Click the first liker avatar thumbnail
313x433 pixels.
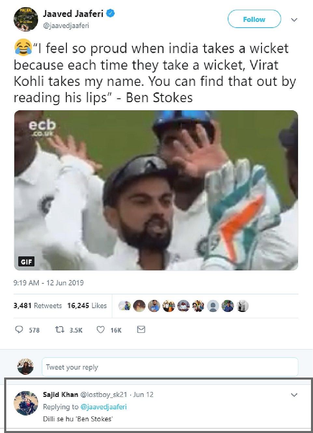pos(124,306)
